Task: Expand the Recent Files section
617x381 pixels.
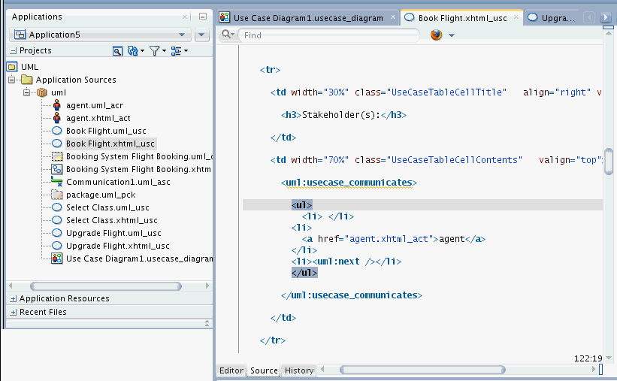Action: 14,312
